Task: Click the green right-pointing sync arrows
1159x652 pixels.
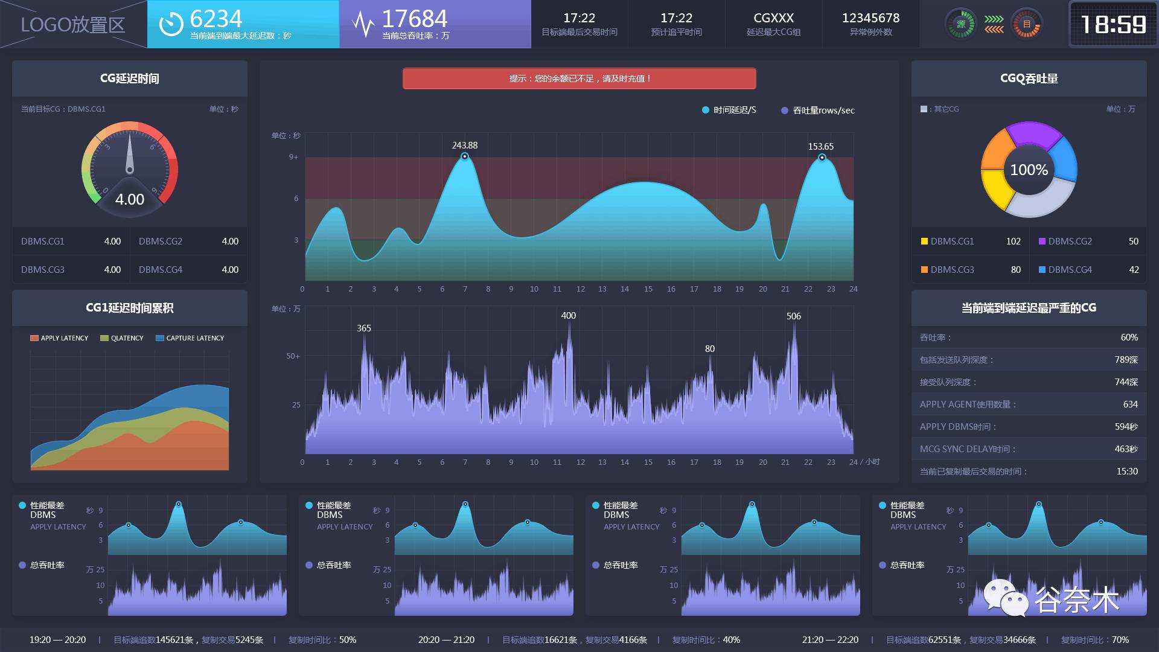Action: coord(994,19)
